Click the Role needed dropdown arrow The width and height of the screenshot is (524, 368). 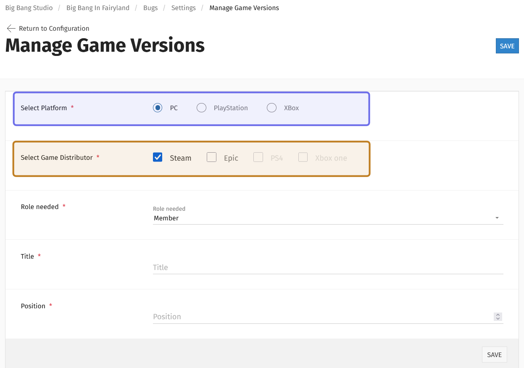(x=497, y=218)
